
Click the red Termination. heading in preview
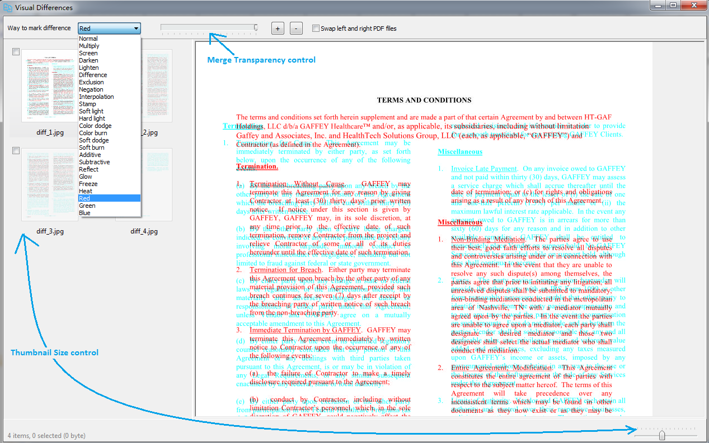tap(257, 166)
